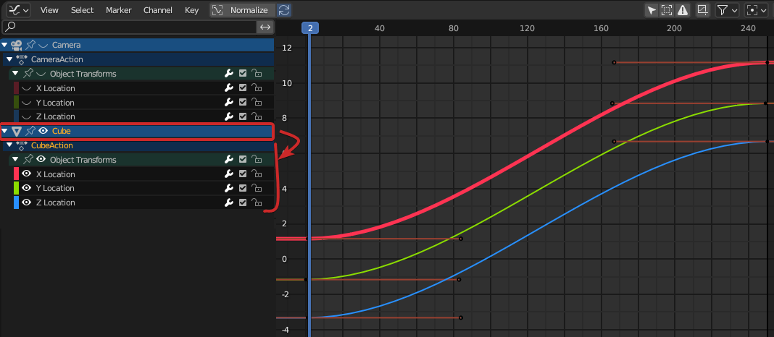Select the Cube channel name
Screen dimensions: 774x337
pyautogui.click(x=61, y=131)
